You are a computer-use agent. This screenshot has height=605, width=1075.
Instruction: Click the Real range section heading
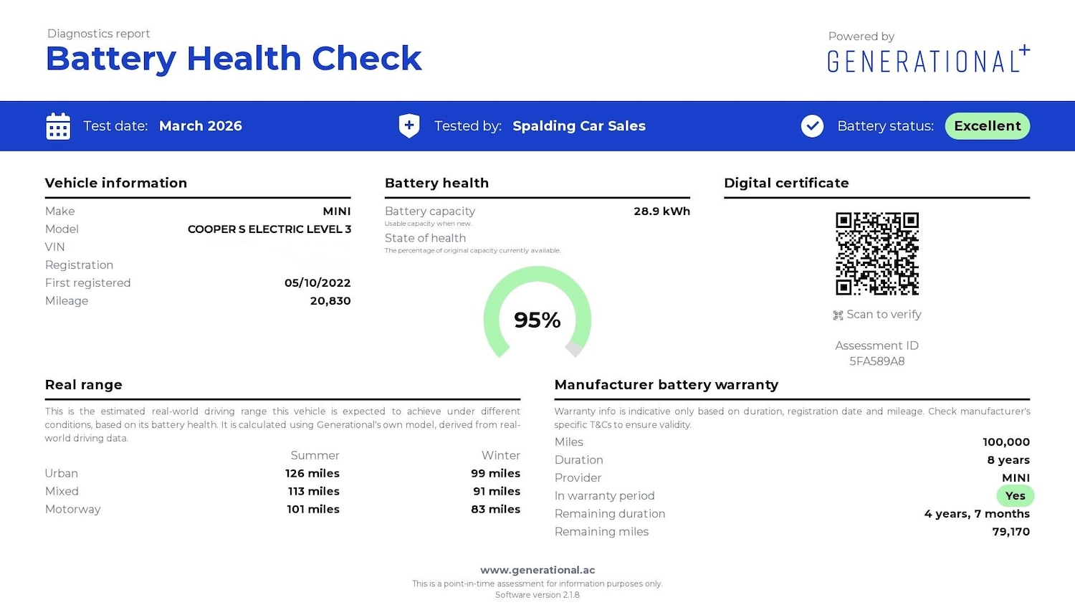point(84,385)
